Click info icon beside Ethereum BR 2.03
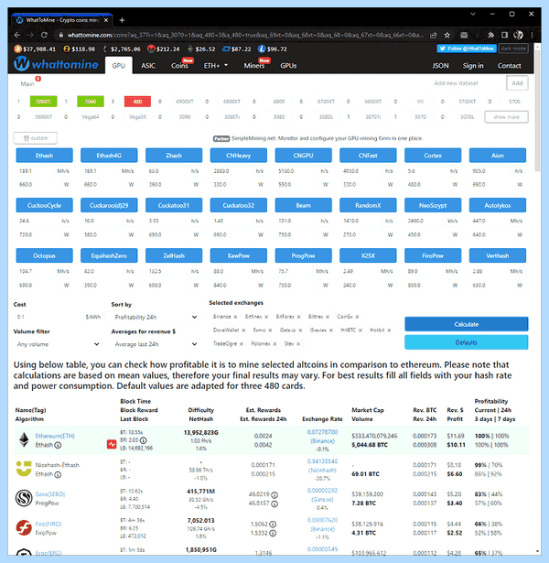This screenshot has height=563, width=549. pos(143,440)
